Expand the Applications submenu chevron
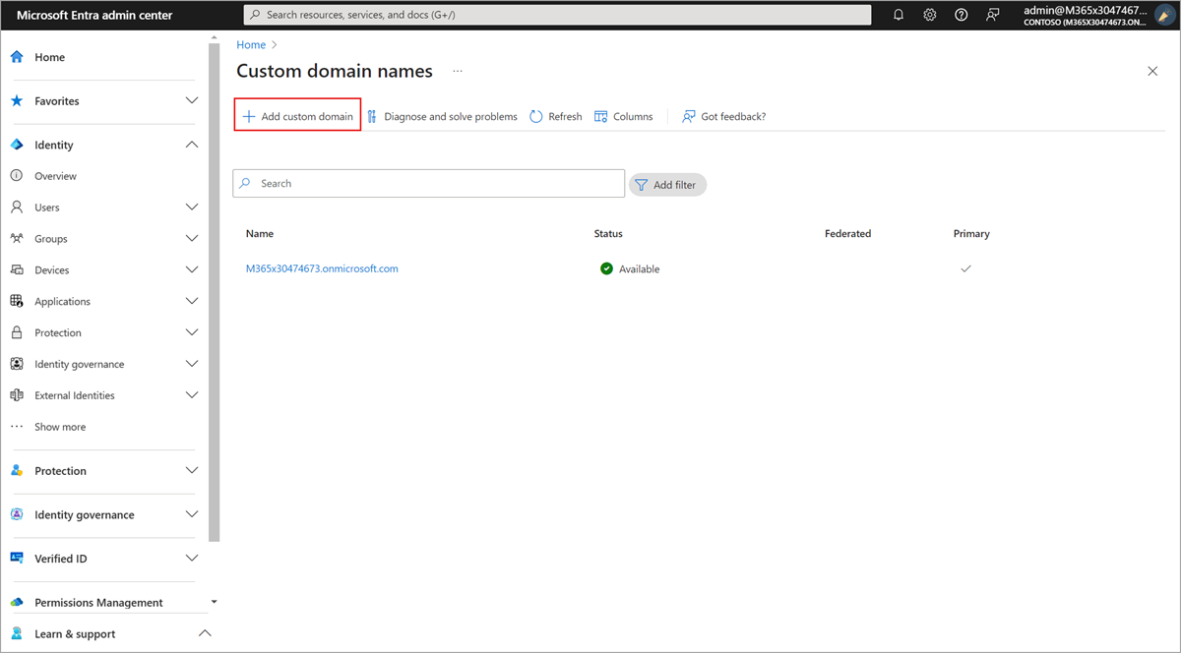 (x=192, y=301)
